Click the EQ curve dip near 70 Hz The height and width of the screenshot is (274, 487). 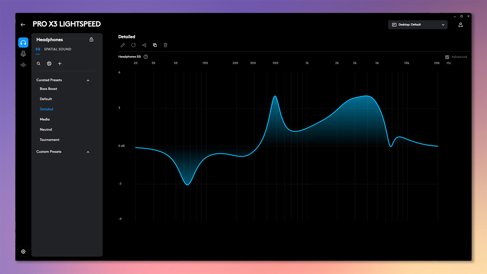coord(187,184)
